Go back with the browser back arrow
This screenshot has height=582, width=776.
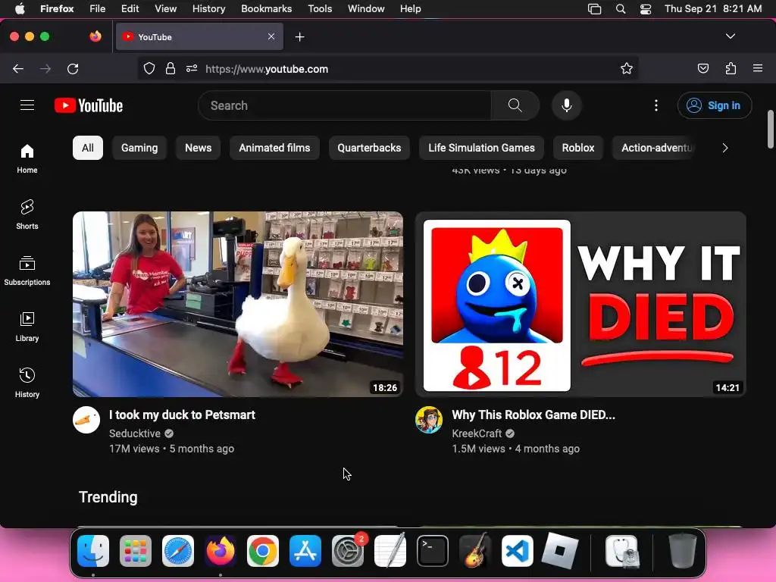(x=18, y=69)
